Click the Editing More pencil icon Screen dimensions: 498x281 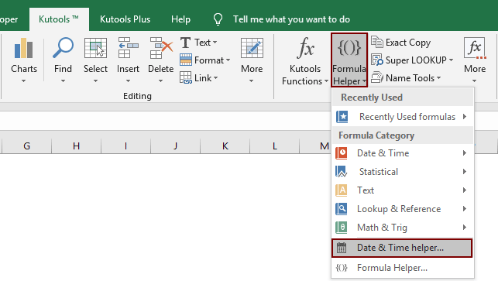pos(252,48)
